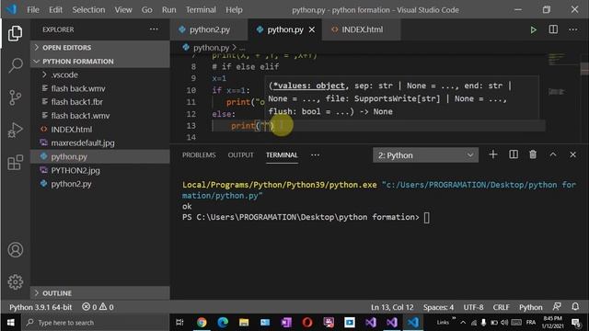Open Task View on the taskbar
The image size is (589, 331).
(179, 323)
